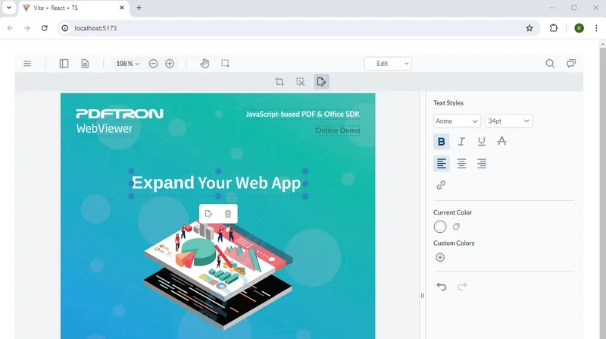Click the 'WebViewer' text in document
This screenshot has width=606, height=339.
pyautogui.click(x=105, y=128)
